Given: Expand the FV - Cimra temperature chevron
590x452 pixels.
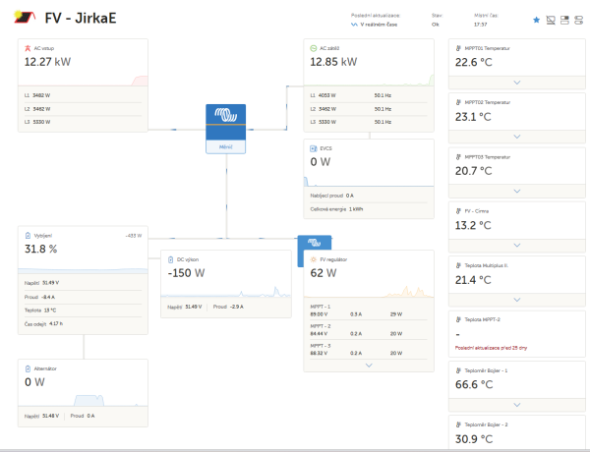Looking at the screenshot, I should [517, 246].
